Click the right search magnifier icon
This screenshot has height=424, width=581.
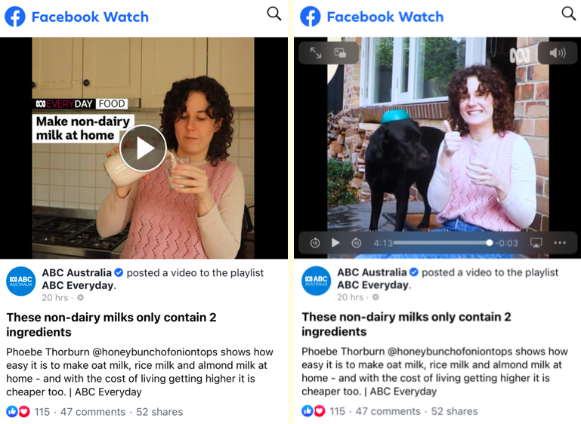coord(569,14)
